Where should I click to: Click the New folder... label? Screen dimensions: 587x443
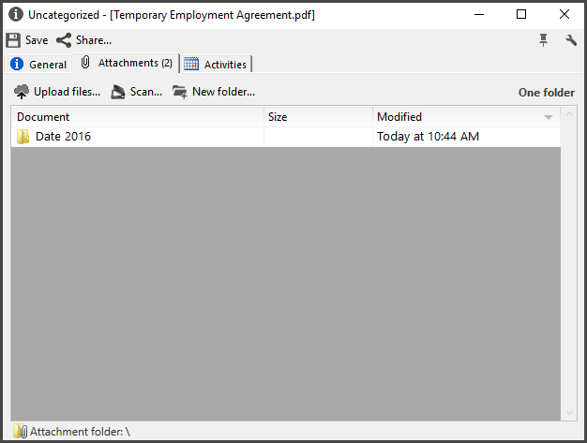pyautogui.click(x=223, y=92)
